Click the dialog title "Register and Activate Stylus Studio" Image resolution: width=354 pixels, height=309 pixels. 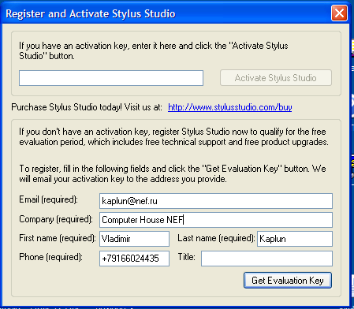click(91, 13)
